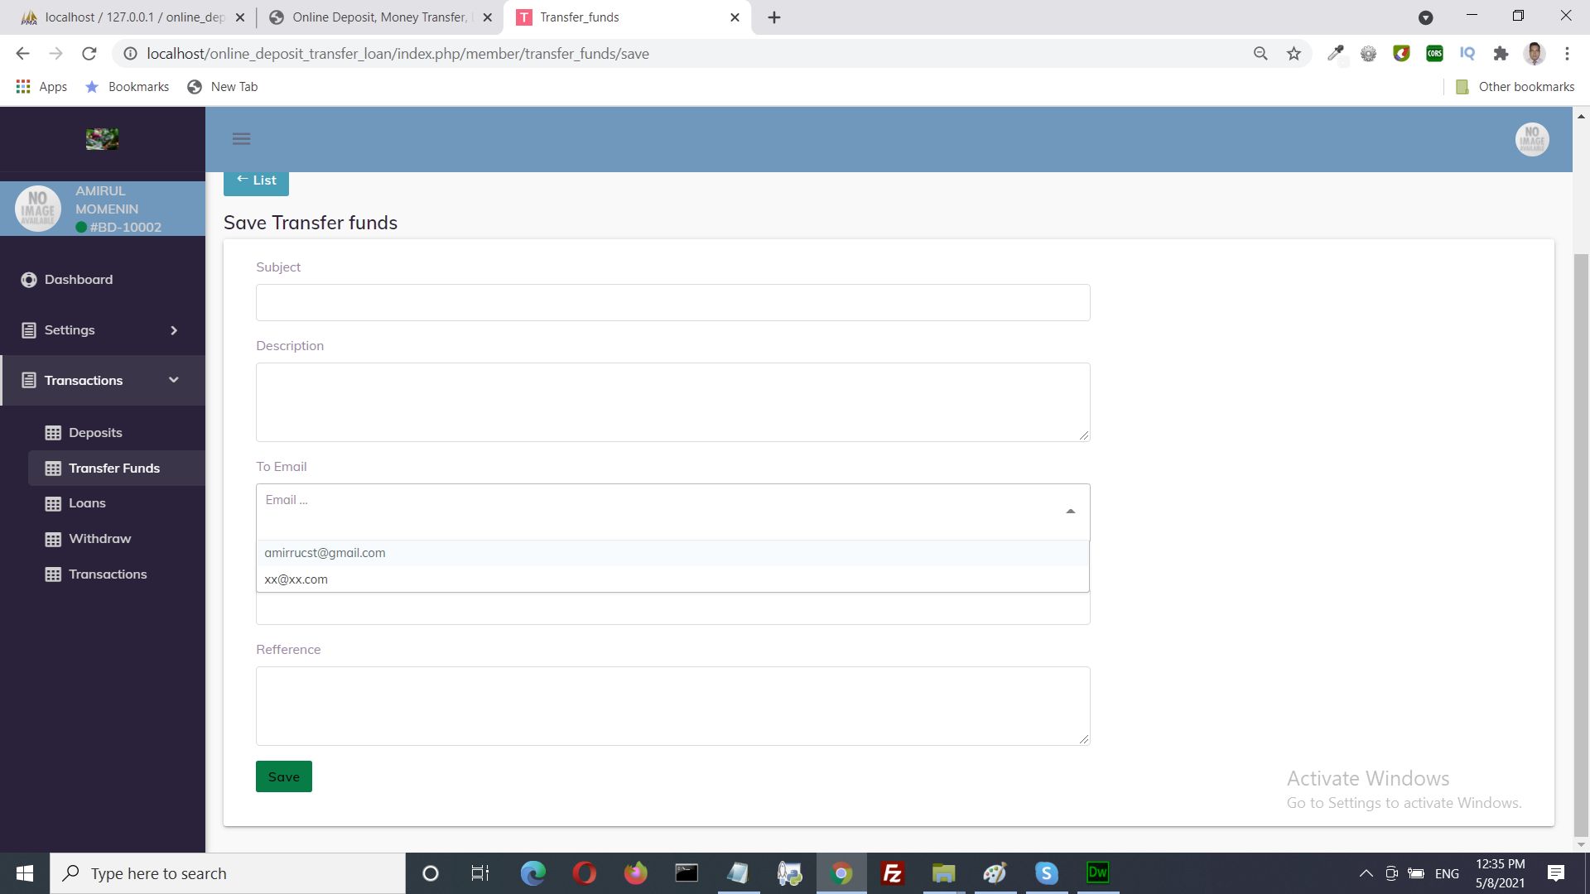Collapse the Transactions menu chevron
The image size is (1590, 894).
(174, 380)
